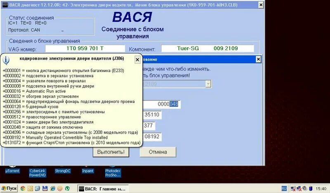This screenshot has height=193, width=330.
Task: Close the coding dialog with blue title bar
Action: click(258, 59)
